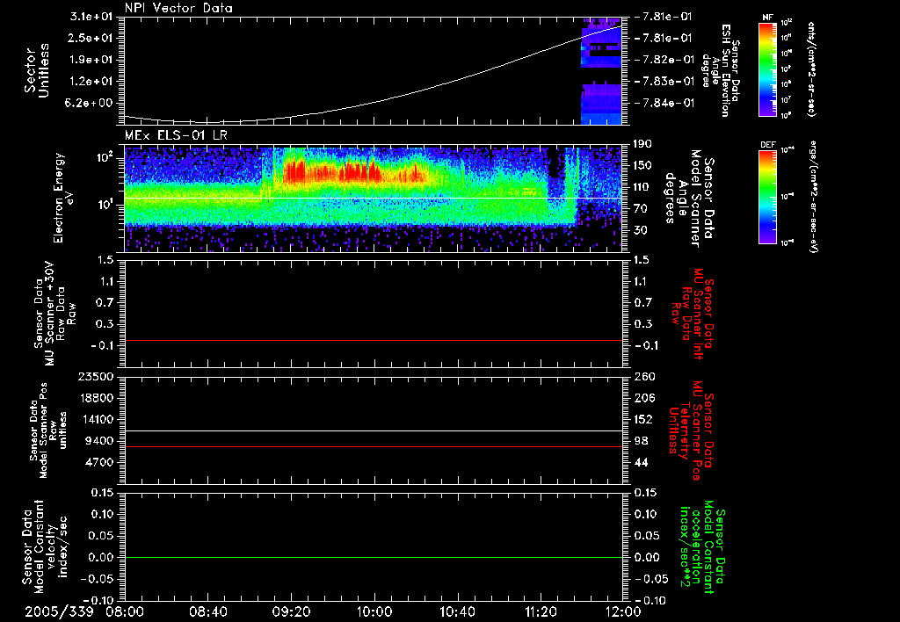
Task: Click the 'DEF' label above the color bar
Action: tap(768, 145)
